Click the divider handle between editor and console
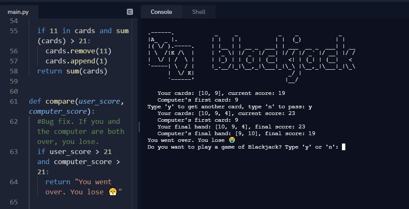409x209 pixels. (x=139, y=127)
